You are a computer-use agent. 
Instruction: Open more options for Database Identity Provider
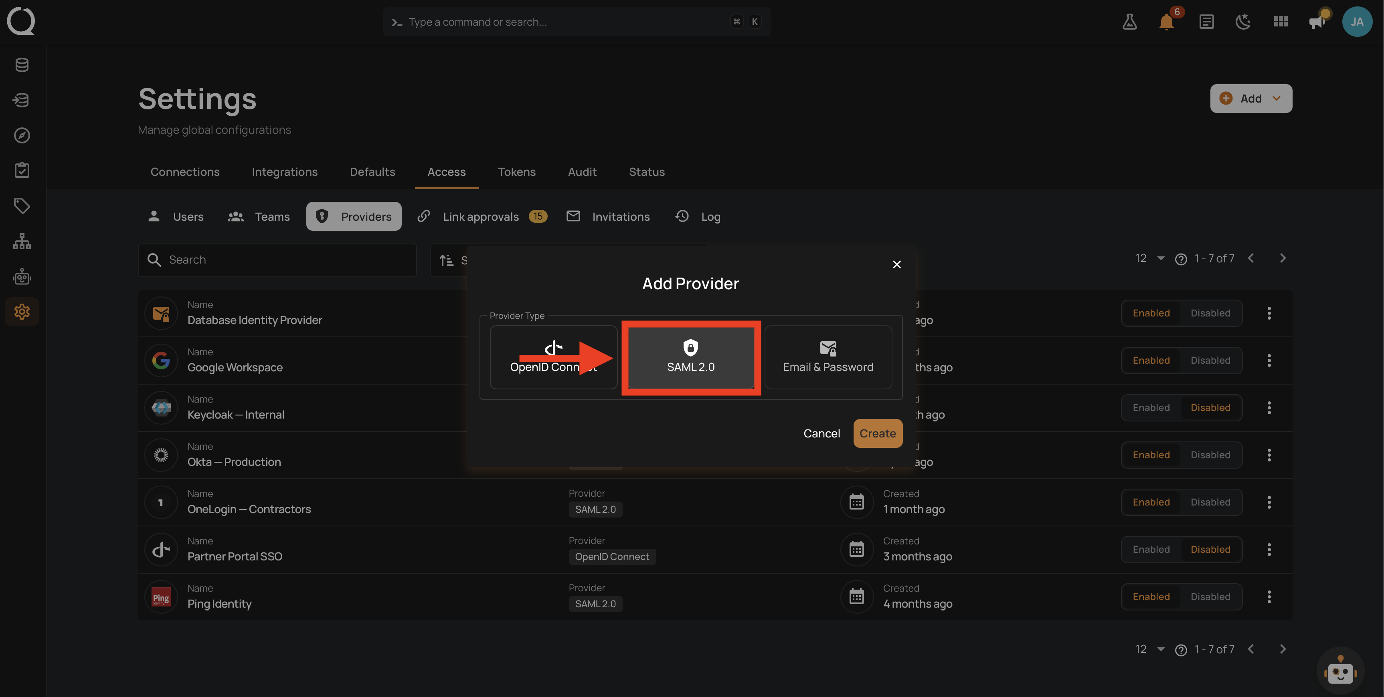1269,313
